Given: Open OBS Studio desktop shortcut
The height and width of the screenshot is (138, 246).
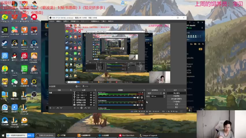Looking at the screenshot, I should [34, 96].
